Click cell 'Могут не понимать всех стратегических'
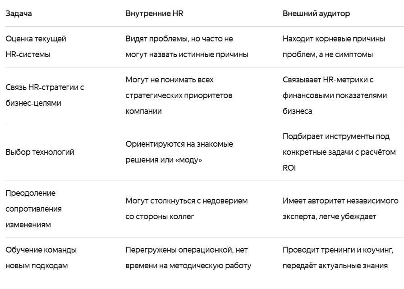Viewport: 404px width, 289px height. [179, 95]
